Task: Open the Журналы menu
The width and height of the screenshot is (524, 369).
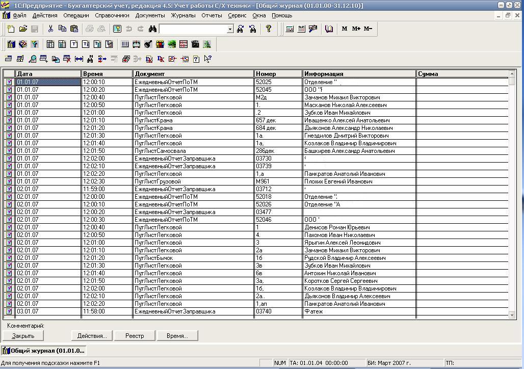Action: [x=183, y=15]
